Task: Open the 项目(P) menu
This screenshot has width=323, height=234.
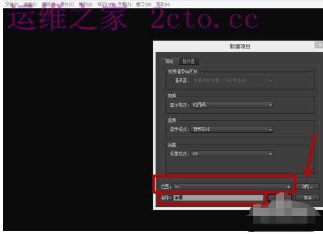Action: coord(49,4)
